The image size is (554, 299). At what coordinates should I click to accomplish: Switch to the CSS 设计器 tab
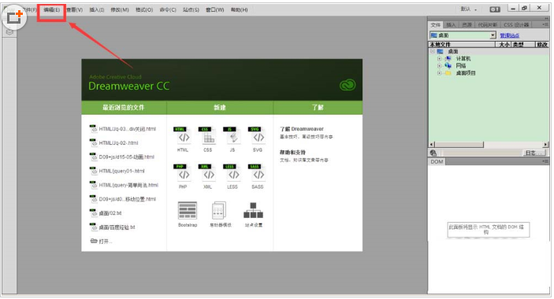pyautogui.click(x=516, y=24)
